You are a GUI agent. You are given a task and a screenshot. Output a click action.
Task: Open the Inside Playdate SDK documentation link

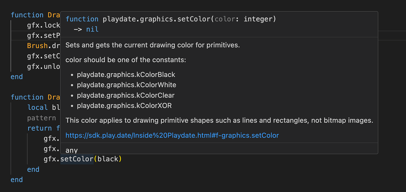pyautogui.click(x=172, y=135)
